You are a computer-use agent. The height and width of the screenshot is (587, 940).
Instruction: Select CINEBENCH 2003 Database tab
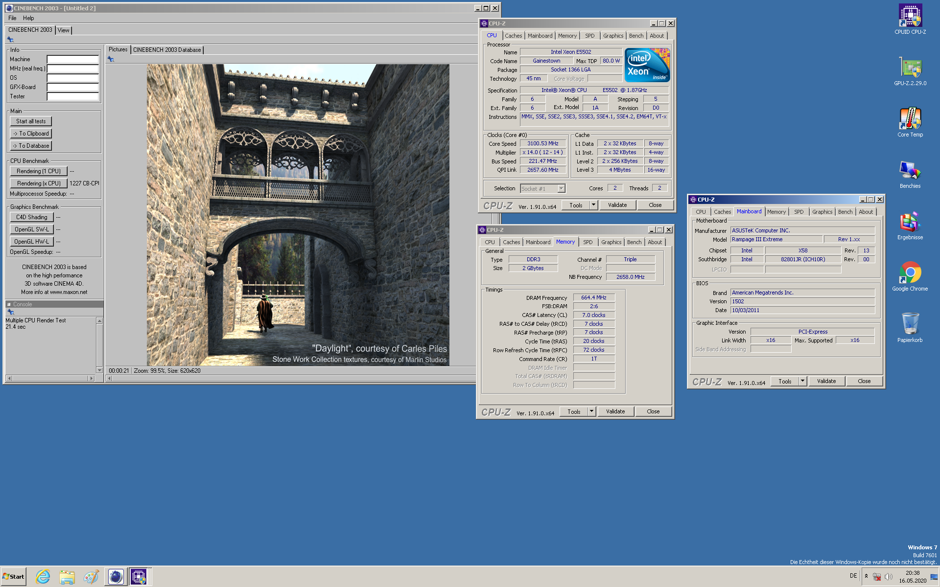tap(167, 50)
